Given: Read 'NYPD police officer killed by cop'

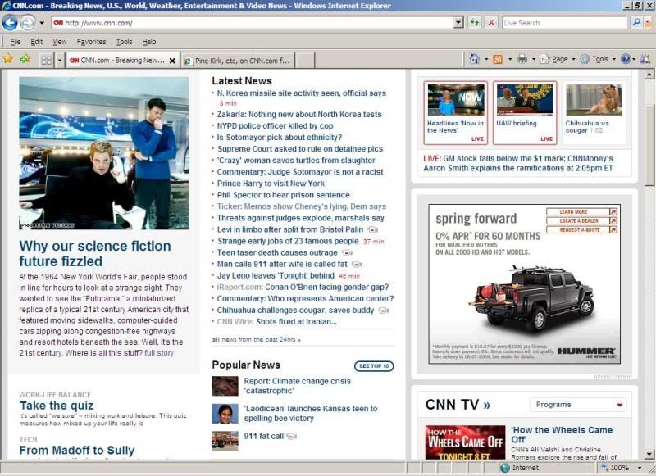Looking at the screenshot, I should 275,126.
